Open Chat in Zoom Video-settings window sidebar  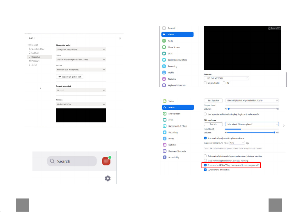pyautogui.click(x=167, y=53)
